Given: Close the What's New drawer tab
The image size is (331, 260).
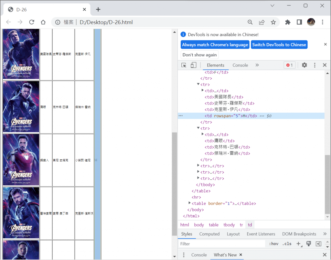Looking at the screenshot, I should coord(240,255).
